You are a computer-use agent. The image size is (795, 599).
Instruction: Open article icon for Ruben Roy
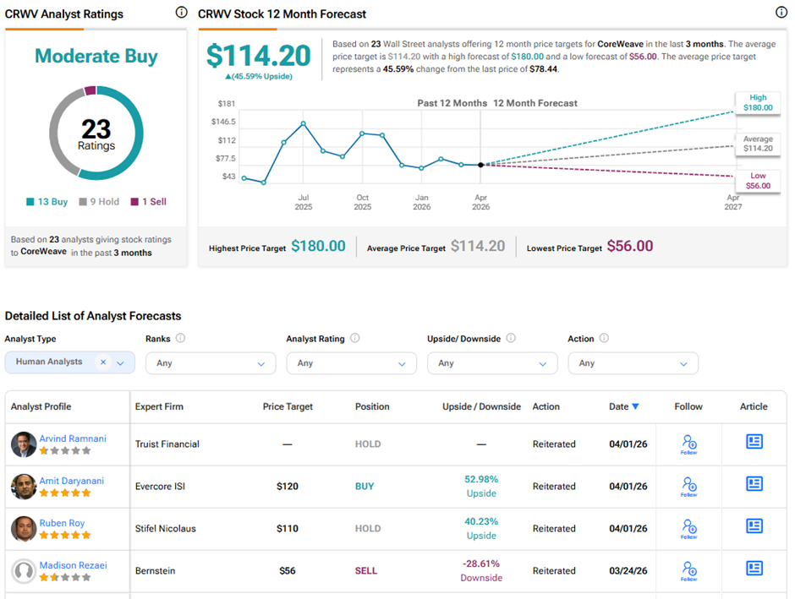[x=754, y=526]
